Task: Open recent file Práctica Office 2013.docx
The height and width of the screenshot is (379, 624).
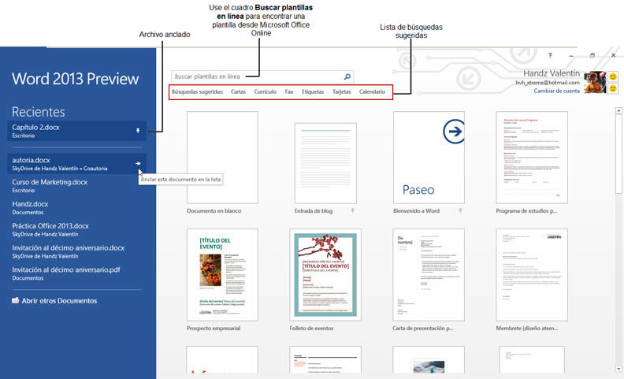Action: click(76, 229)
